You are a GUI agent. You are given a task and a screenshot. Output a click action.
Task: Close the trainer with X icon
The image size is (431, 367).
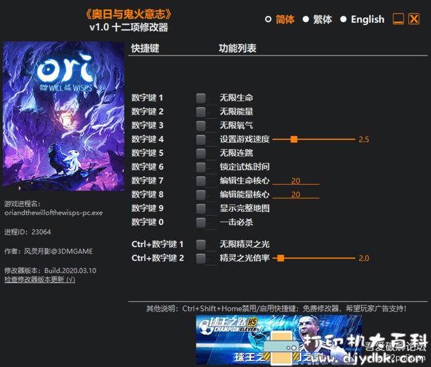point(414,19)
